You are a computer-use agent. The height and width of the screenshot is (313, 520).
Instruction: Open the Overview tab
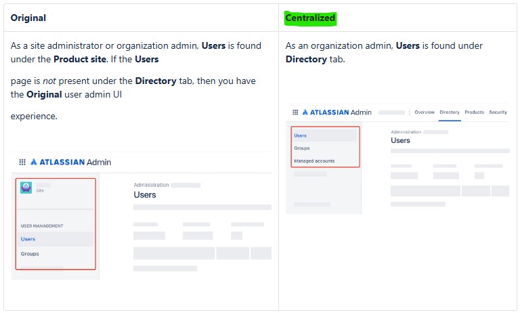click(424, 112)
